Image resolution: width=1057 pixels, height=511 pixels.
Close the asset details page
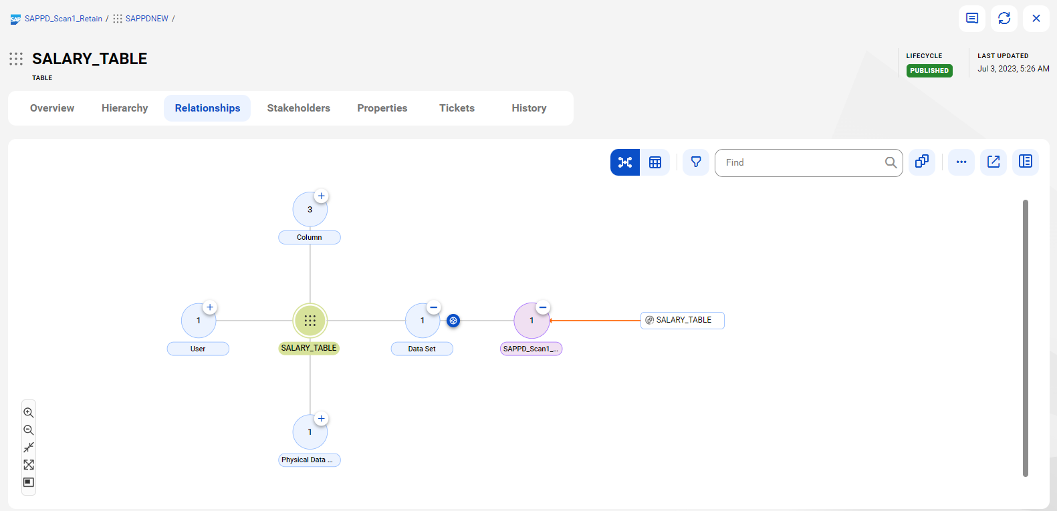tap(1036, 19)
